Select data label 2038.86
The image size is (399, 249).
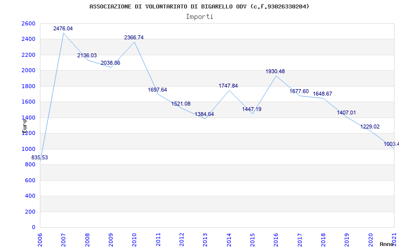(x=110, y=63)
